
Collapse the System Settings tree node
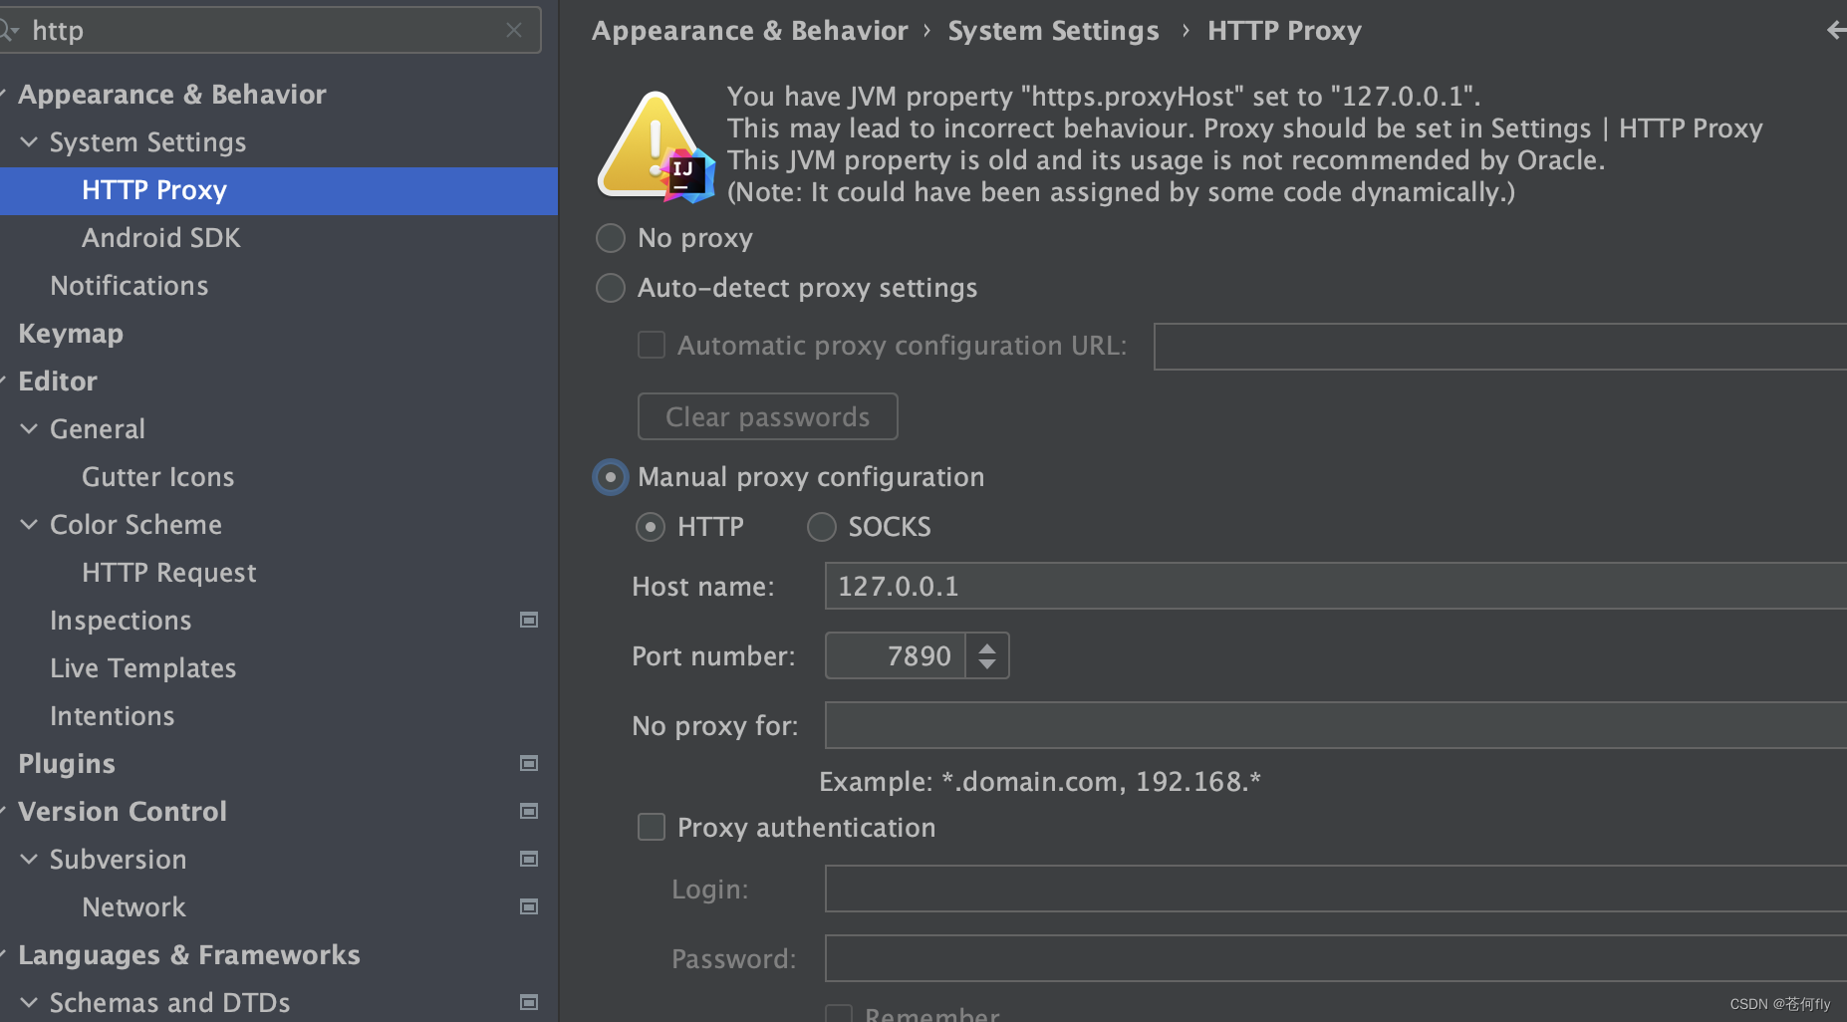click(x=30, y=142)
